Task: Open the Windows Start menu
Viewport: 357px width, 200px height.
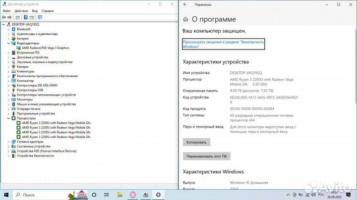Action: pyautogui.click(x=6, y=195)
